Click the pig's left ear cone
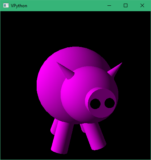The width and height of the screenshot is (151, 160). coord(66,70)
